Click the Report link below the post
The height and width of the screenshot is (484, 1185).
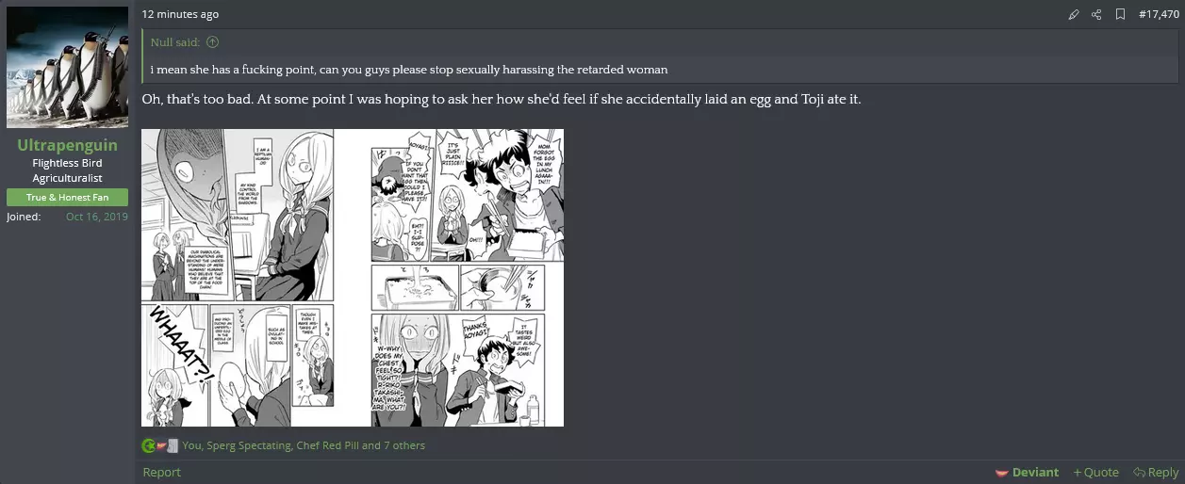click(x=161, y=472)
